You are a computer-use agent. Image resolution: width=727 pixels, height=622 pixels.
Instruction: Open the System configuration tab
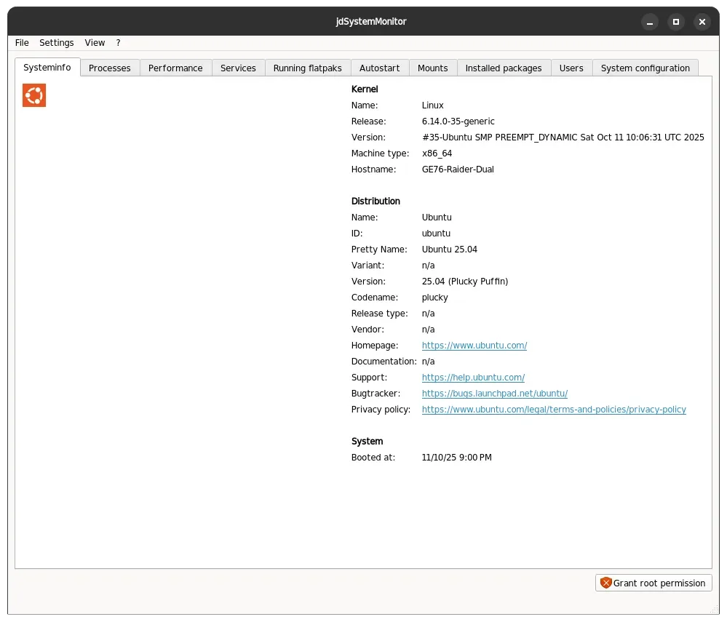(645, 68)
